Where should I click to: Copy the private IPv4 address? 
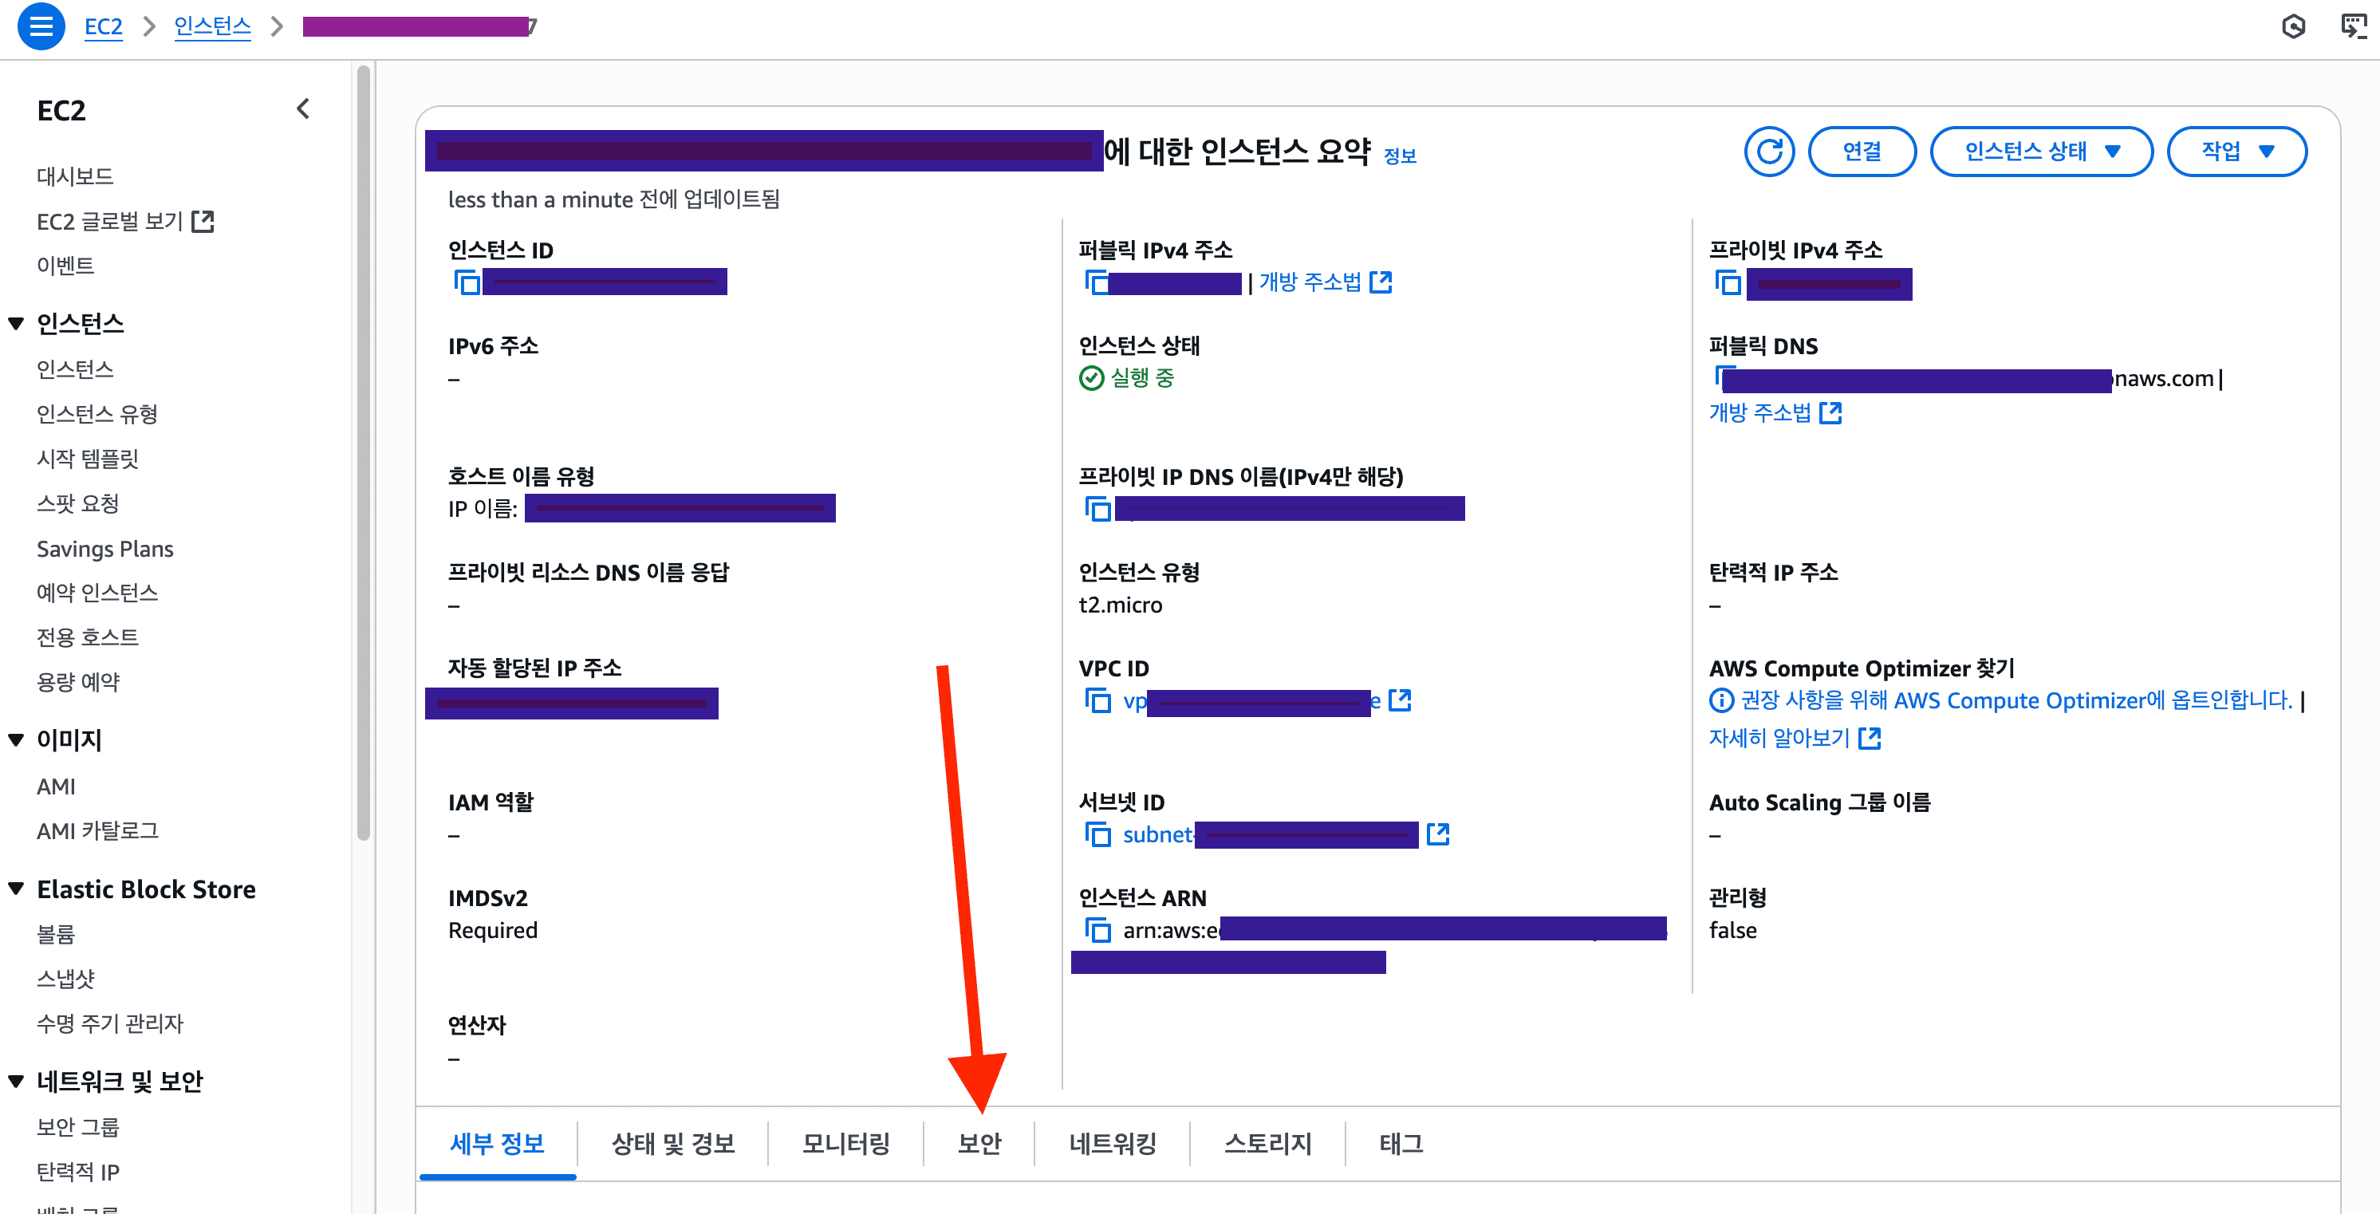(1728, 282)
